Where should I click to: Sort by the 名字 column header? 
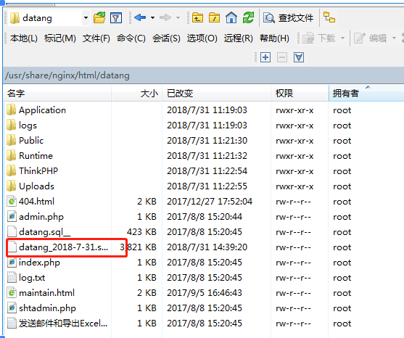[x=57, y=94]
